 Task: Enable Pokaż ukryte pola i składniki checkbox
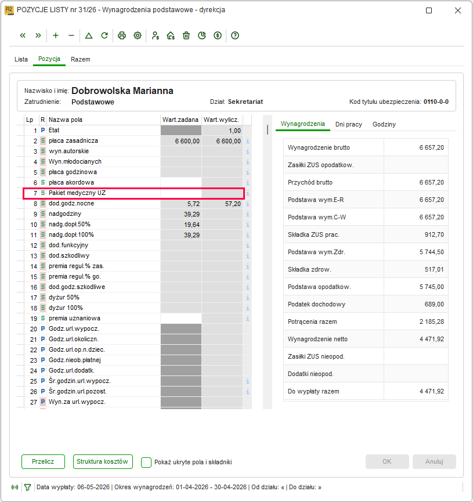coord(146,463)
